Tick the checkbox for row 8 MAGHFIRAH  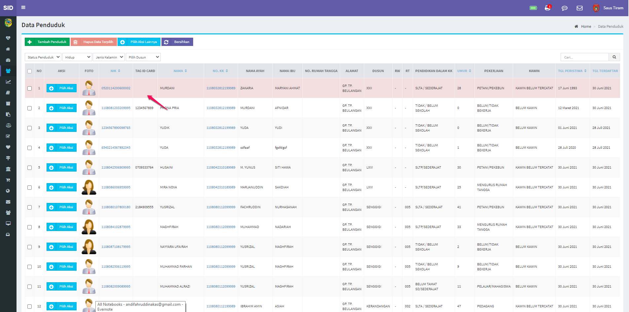(x=30, y=227)
